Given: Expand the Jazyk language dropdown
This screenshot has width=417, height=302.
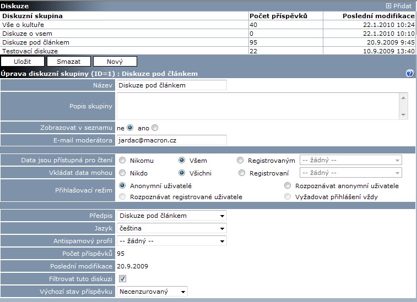Looking at the screenshot, I should [171, 228].
